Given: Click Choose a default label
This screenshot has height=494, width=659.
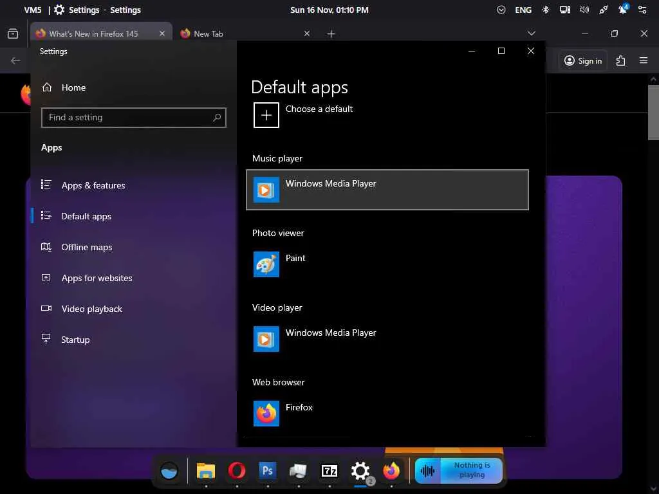Looking at the screenshot, I should click(x=319, y=109).
